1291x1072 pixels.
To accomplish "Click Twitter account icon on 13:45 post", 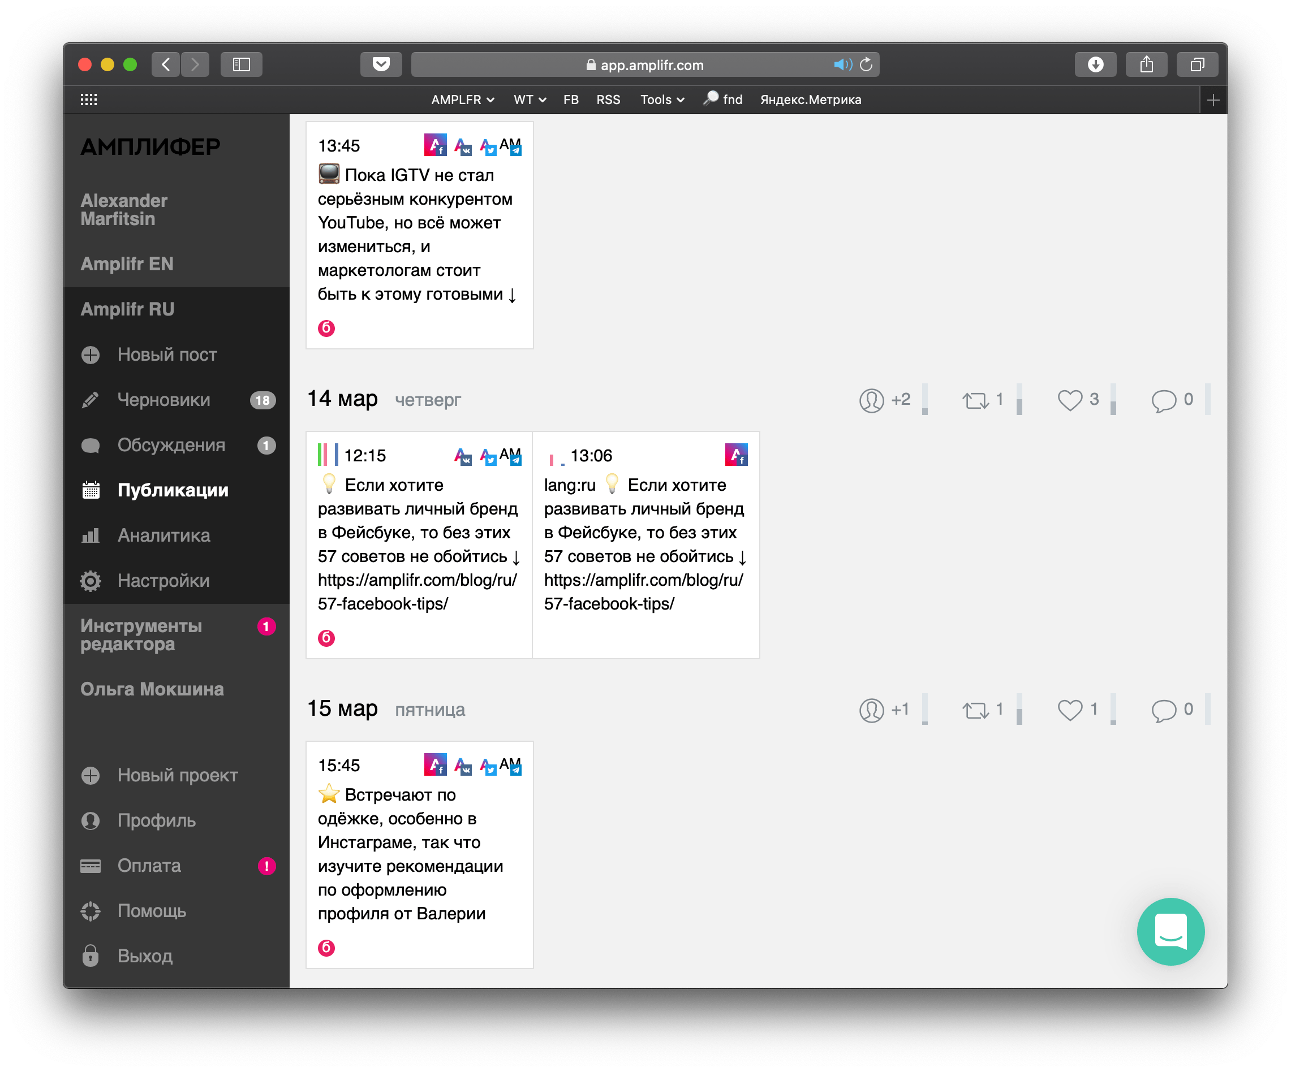I will (488, 147).
